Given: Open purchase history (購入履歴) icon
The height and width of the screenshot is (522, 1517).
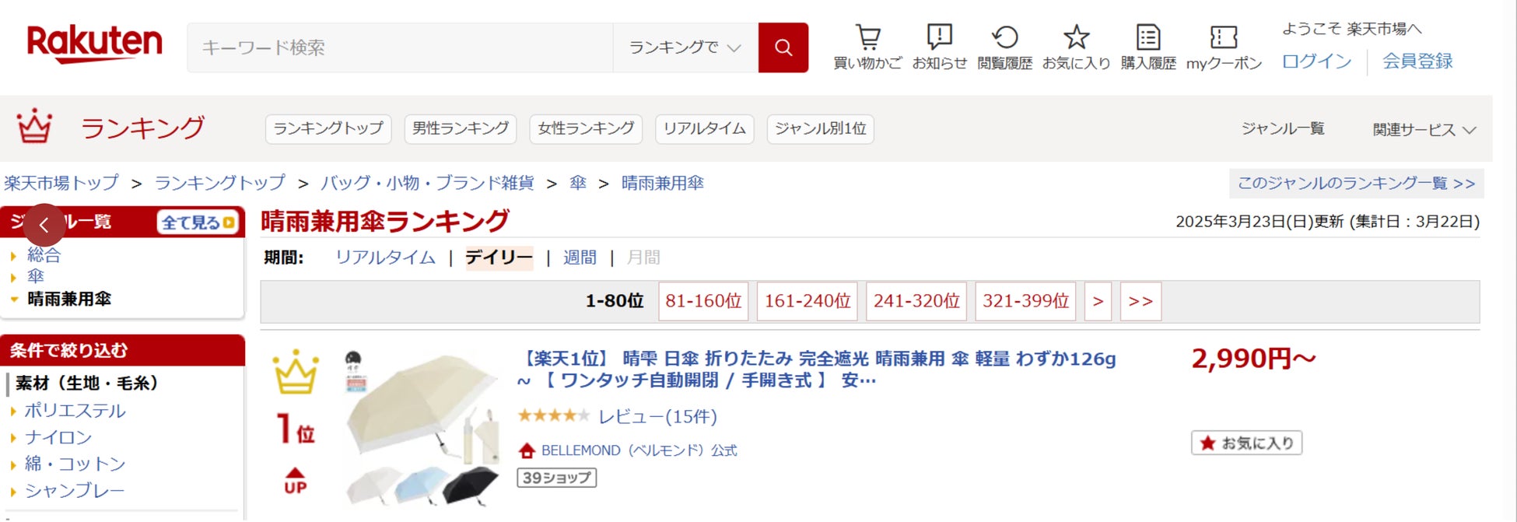Looking at the screenshot, I should pos(1147,37).
